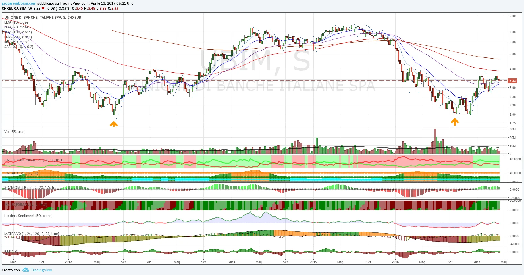This screenshot has height=275, width=524.
Task: Click the SAR (0.1, 0.1, 0.2) indicator label
Action: pyautogui.click(x=19, y=47)
